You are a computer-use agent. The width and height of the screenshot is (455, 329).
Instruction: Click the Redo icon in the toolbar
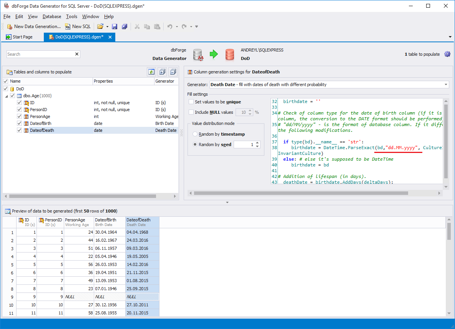coord(184,27)
